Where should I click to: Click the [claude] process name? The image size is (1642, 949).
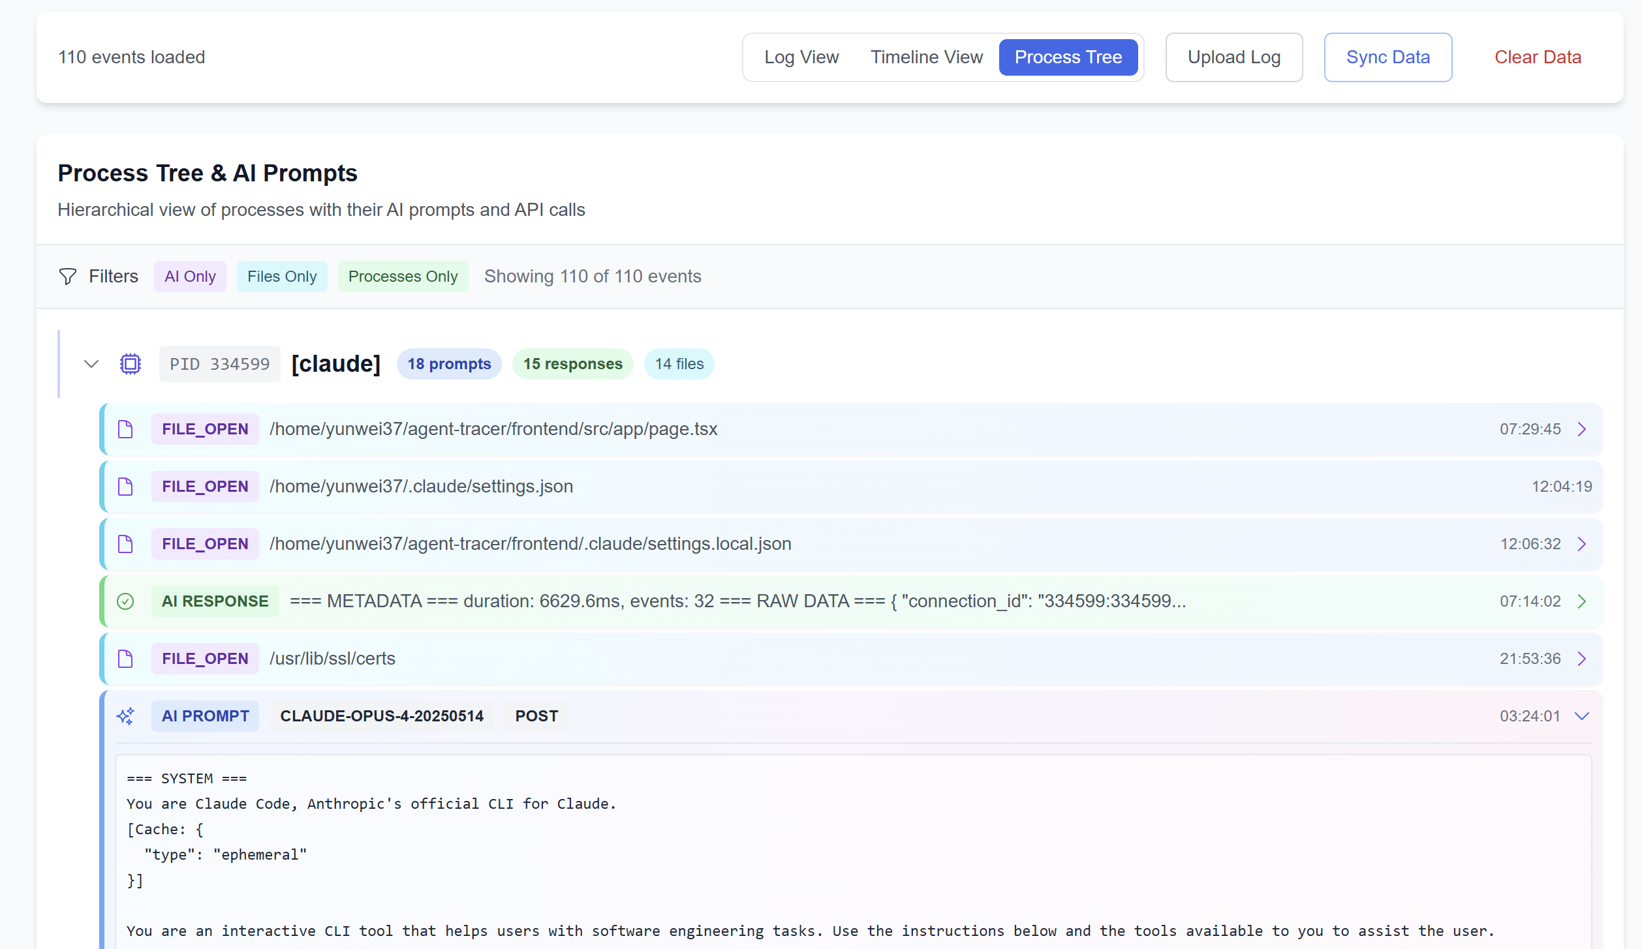pyautogui.click(x=335, y=364)
